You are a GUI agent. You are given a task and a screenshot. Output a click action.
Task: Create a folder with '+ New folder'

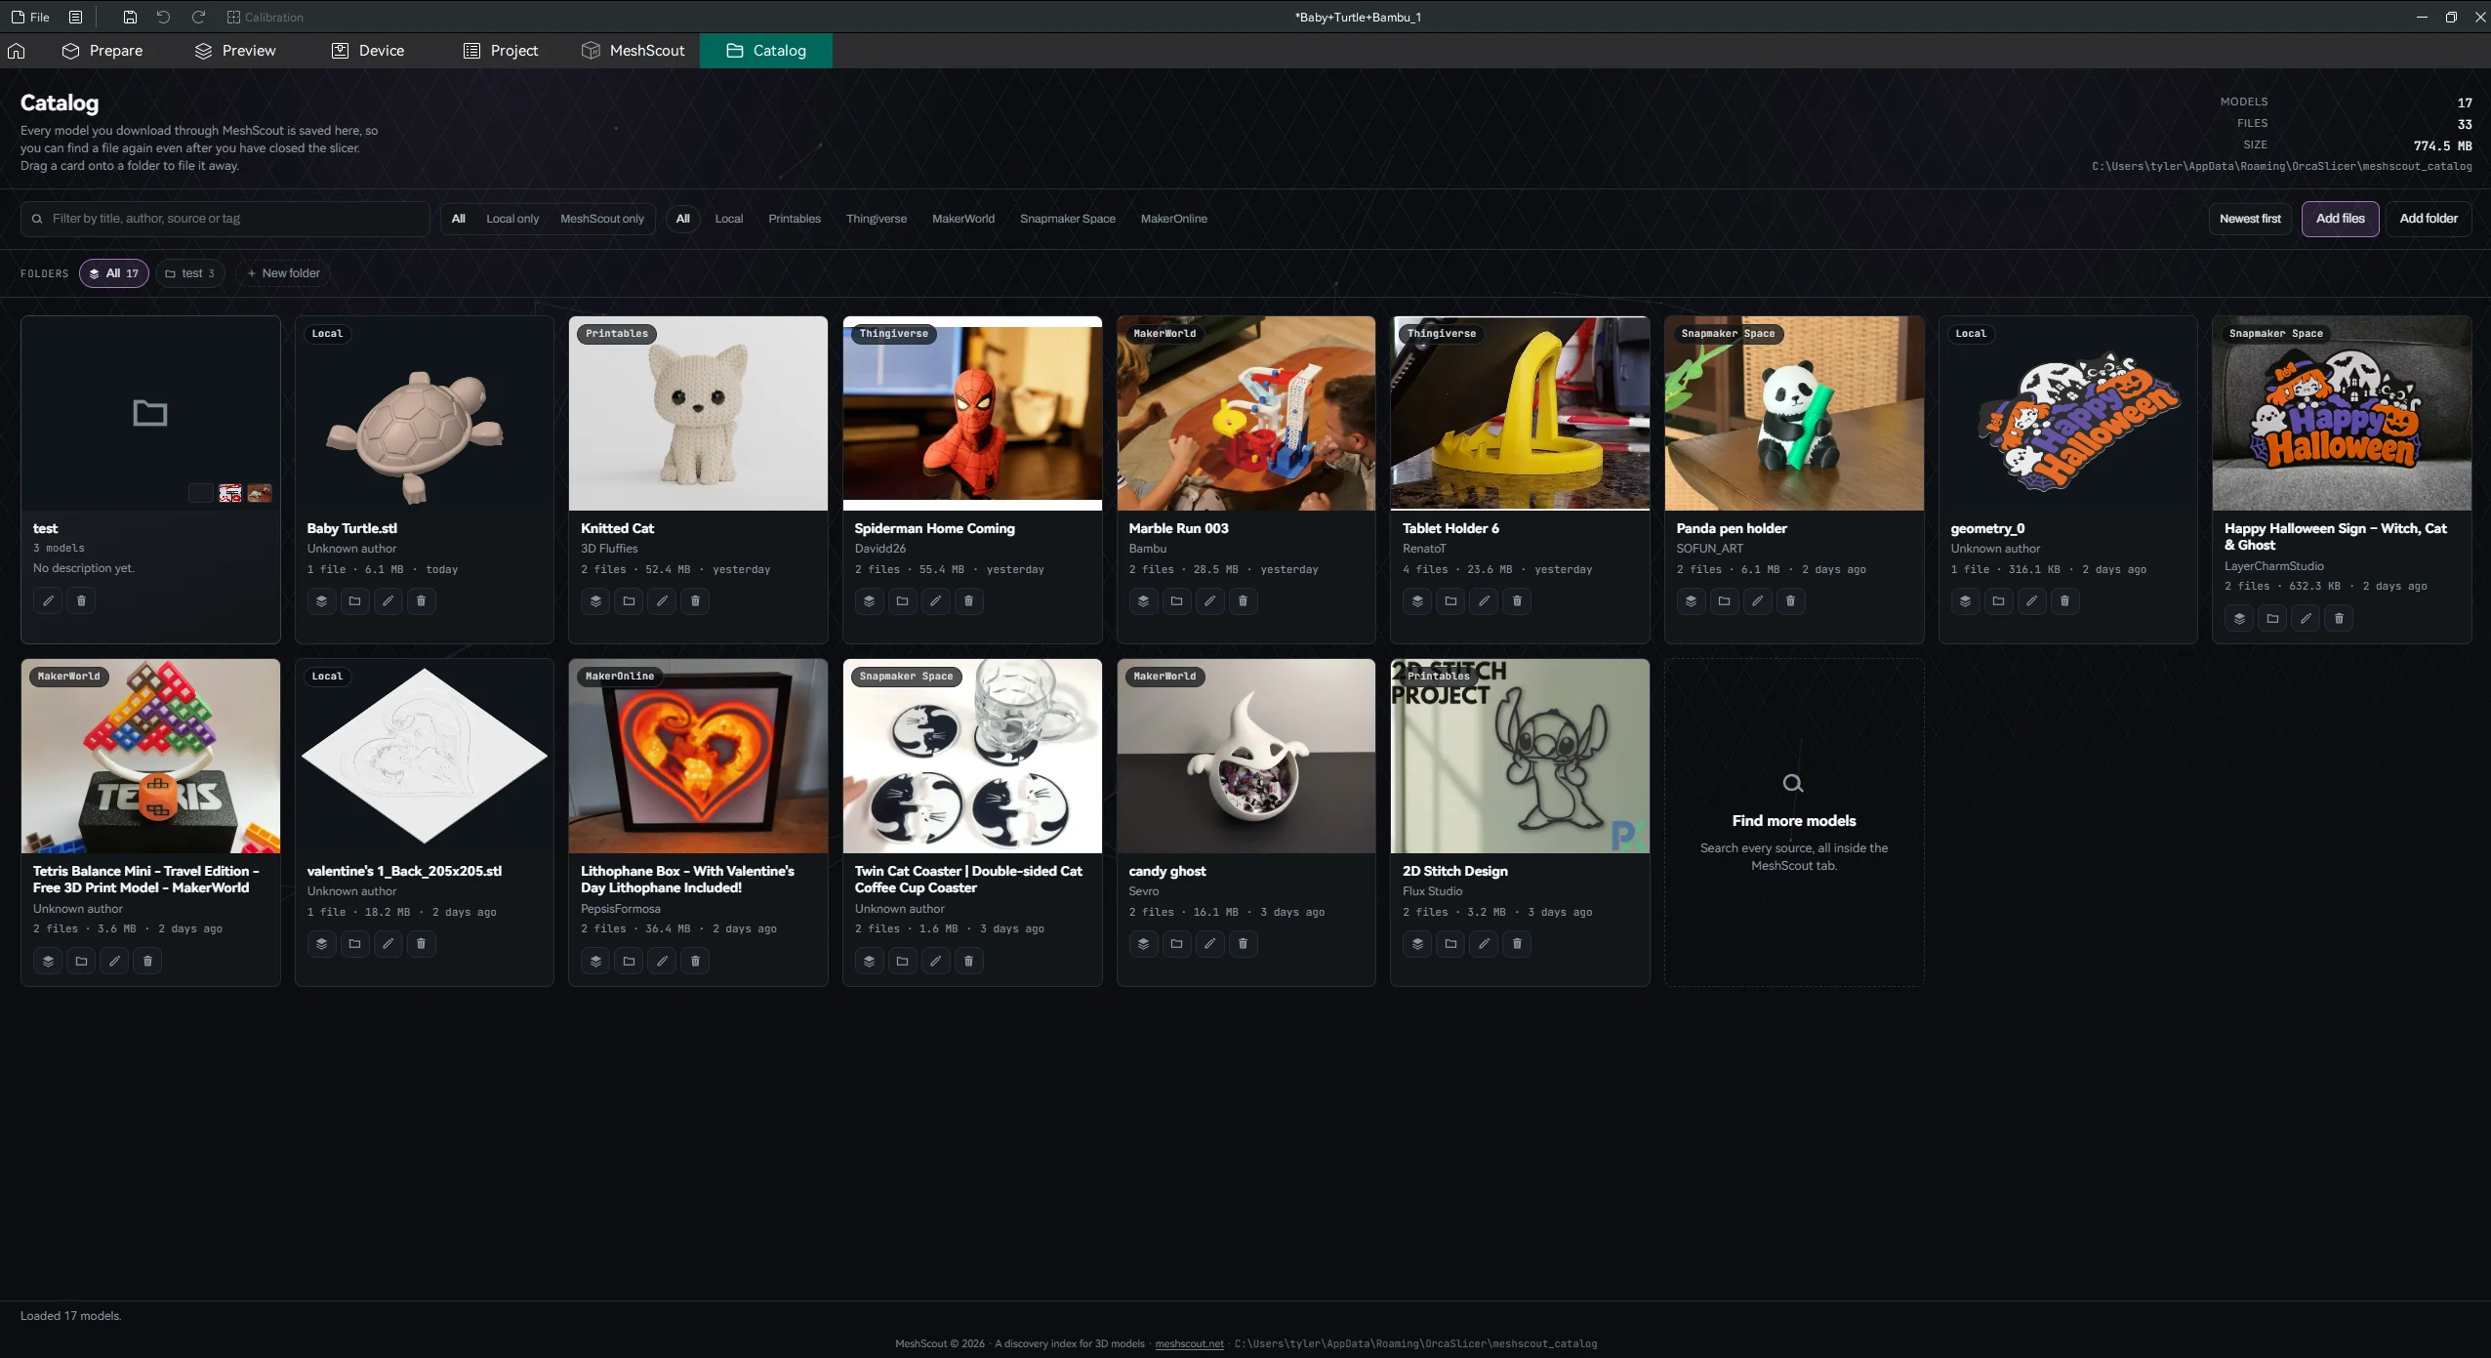[x=283, y=273]
